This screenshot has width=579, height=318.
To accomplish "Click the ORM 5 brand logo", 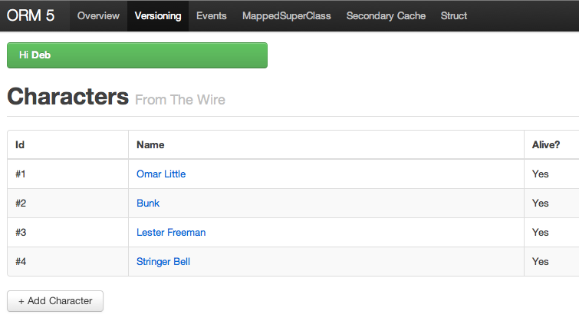I will [31, 15].
